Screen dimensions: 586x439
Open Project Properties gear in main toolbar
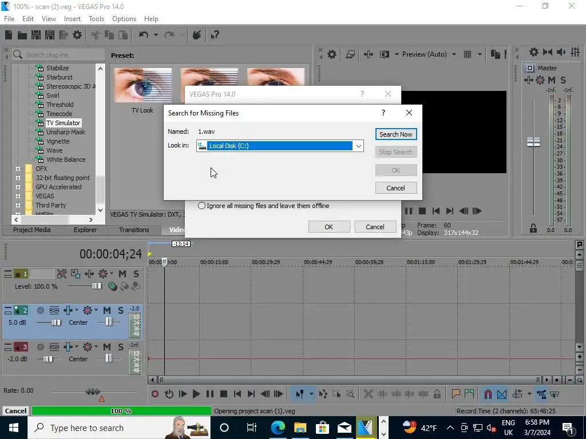pyautogui.click(x=77, y=35)
